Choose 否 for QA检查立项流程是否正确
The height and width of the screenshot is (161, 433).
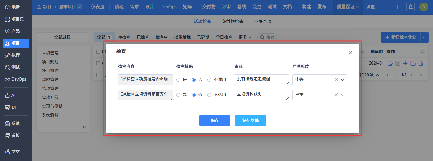tap(194, 80)
